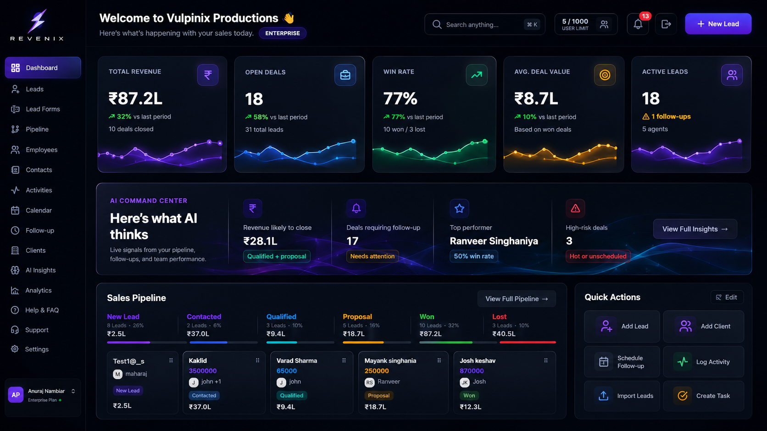Screen dimensions: 767x431
Task: Click the Search anything input field
Action: coord(484,24)
